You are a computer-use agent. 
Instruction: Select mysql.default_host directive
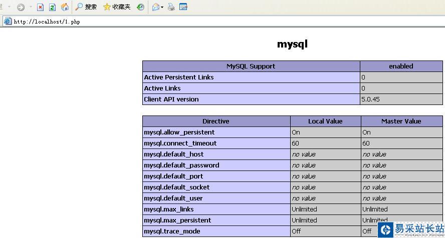coord(174,154)
